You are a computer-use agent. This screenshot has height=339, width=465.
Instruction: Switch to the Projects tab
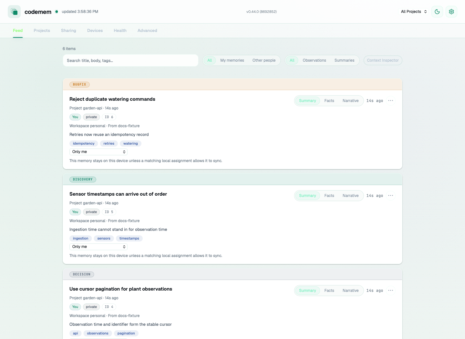[x=42, y=31]
